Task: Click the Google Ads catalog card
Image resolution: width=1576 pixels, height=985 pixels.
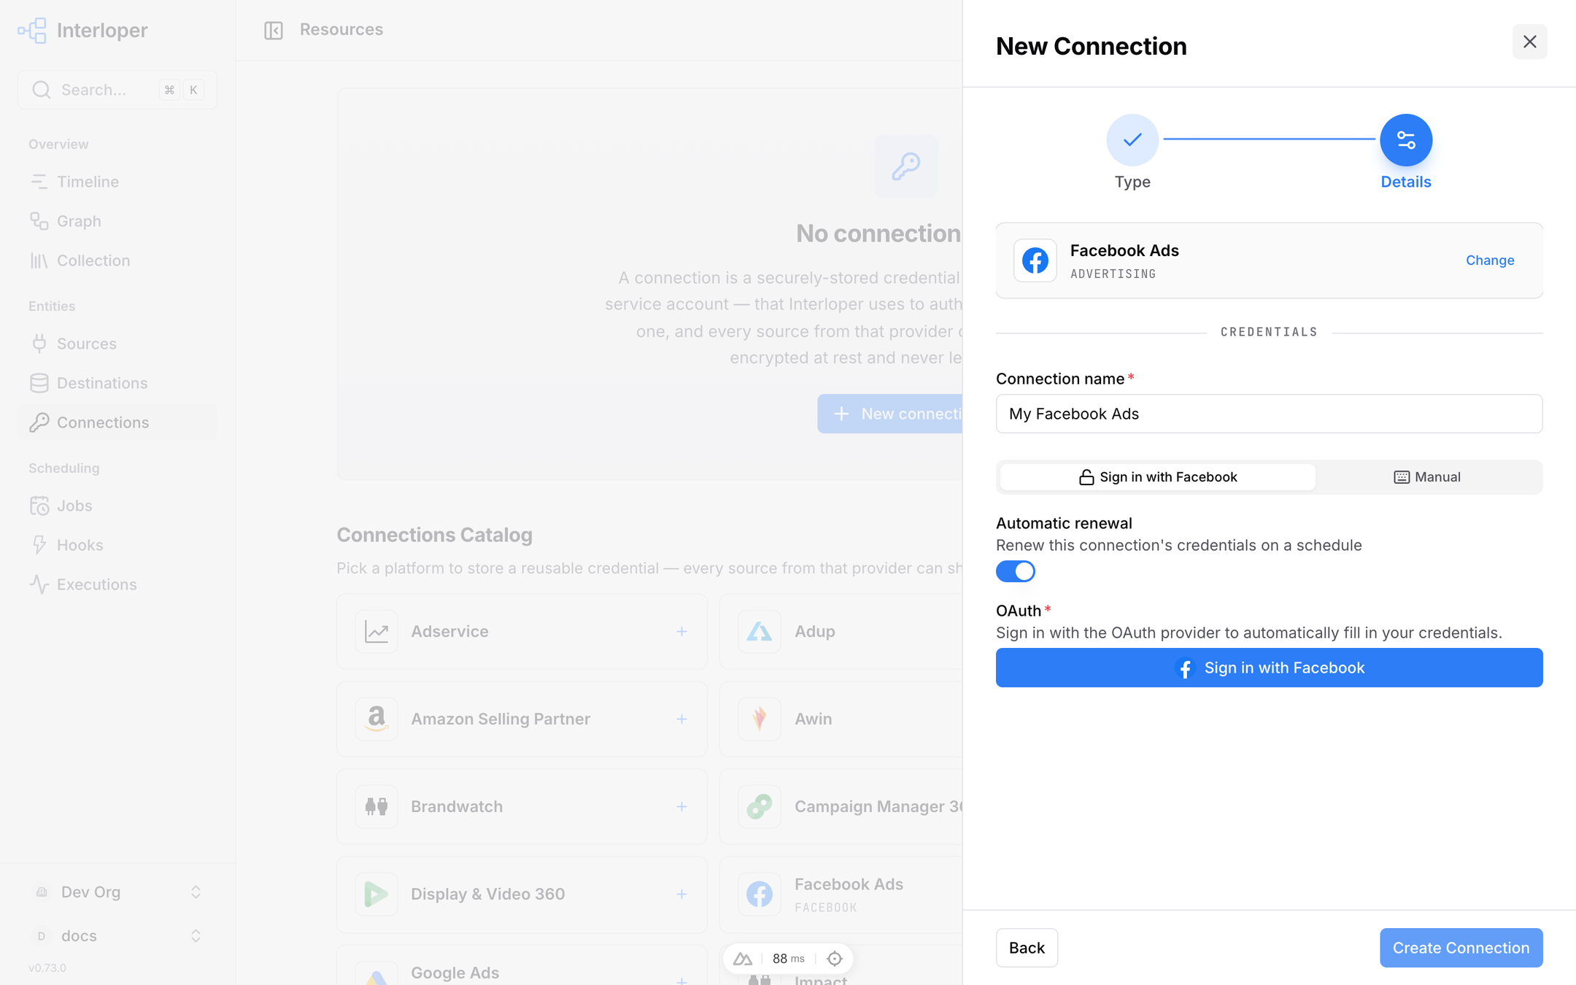Action: [522, 965]
